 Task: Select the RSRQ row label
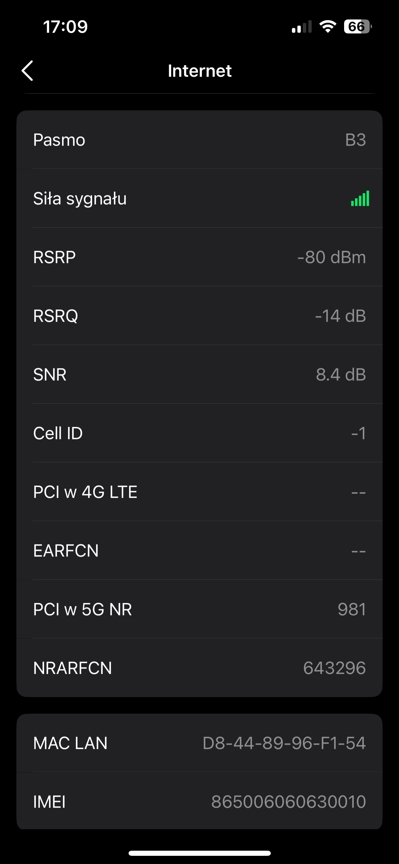[x=56, y=316]
